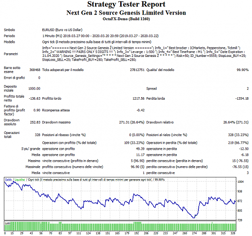Click the maximal consecutive loss value '-76.55 (15)'
Image resolution: width=252 pixels, height=236 pixels.
tap(240, 167)
